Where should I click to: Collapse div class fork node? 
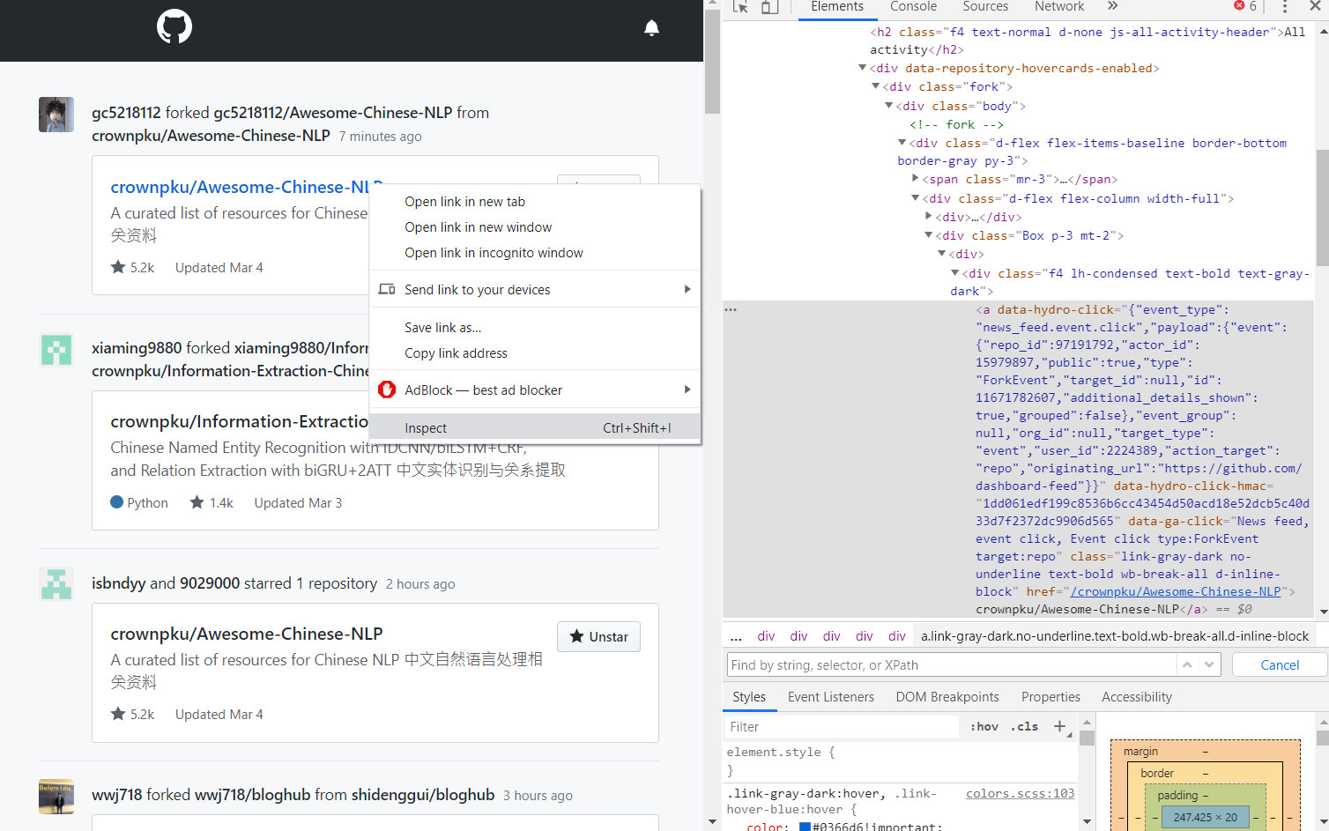(876, 86)
